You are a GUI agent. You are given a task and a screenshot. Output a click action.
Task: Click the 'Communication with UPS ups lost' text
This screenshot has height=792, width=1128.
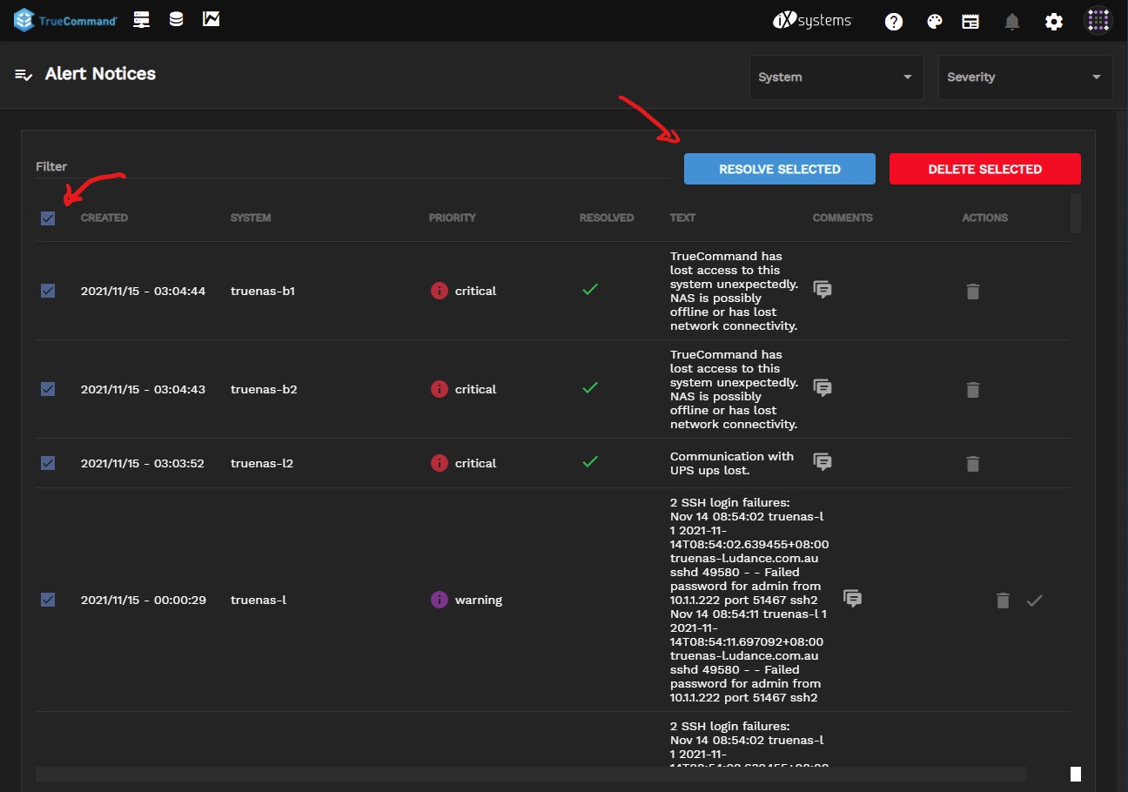[x=732, y=463]
